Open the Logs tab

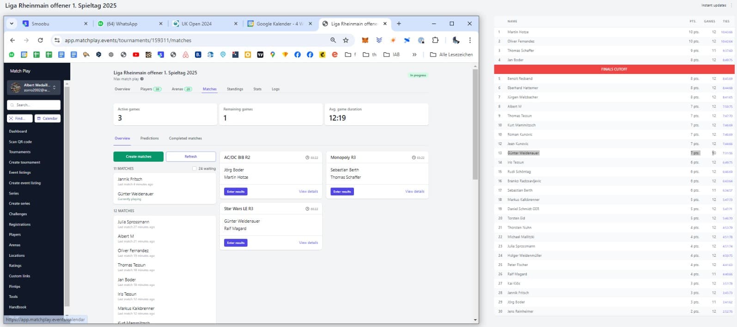275,89
